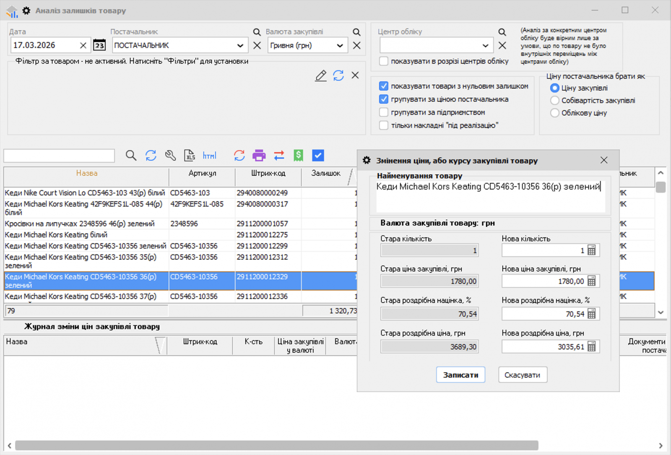The image size is (671, 455).
Task: Select 'Собівартість закупівлі' radio button
Action: [x=555, y=100]
